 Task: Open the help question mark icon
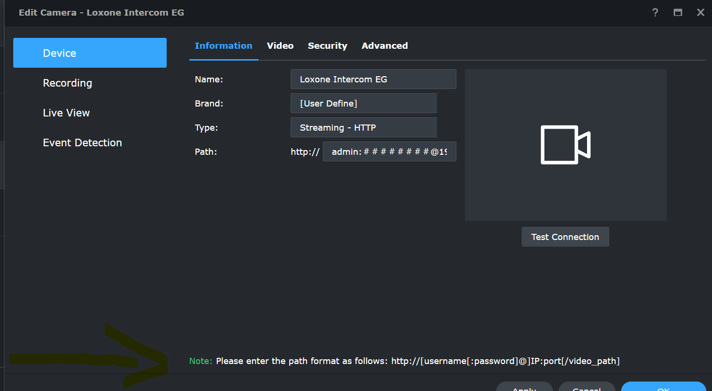point(655,13)
